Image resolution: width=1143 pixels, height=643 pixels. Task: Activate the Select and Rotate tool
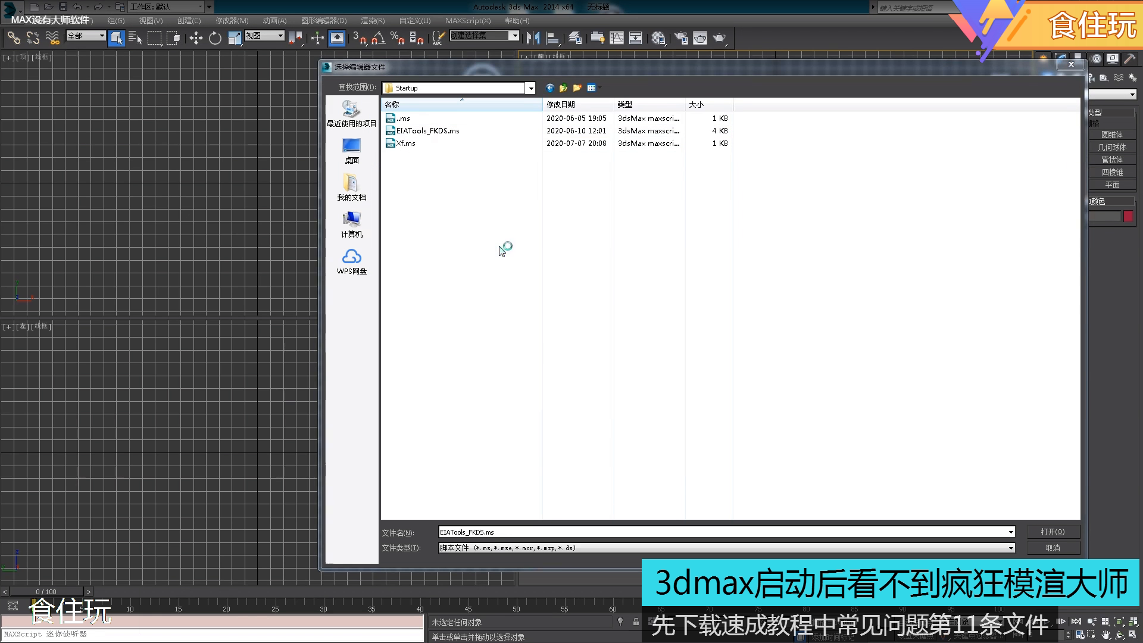point(215,38)
